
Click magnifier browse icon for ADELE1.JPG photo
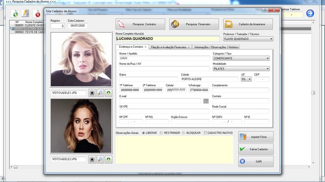coord(100,93)
